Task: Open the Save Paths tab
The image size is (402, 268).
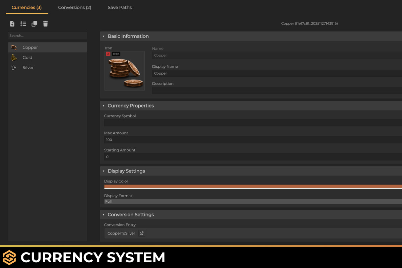Action: [120, 7]
